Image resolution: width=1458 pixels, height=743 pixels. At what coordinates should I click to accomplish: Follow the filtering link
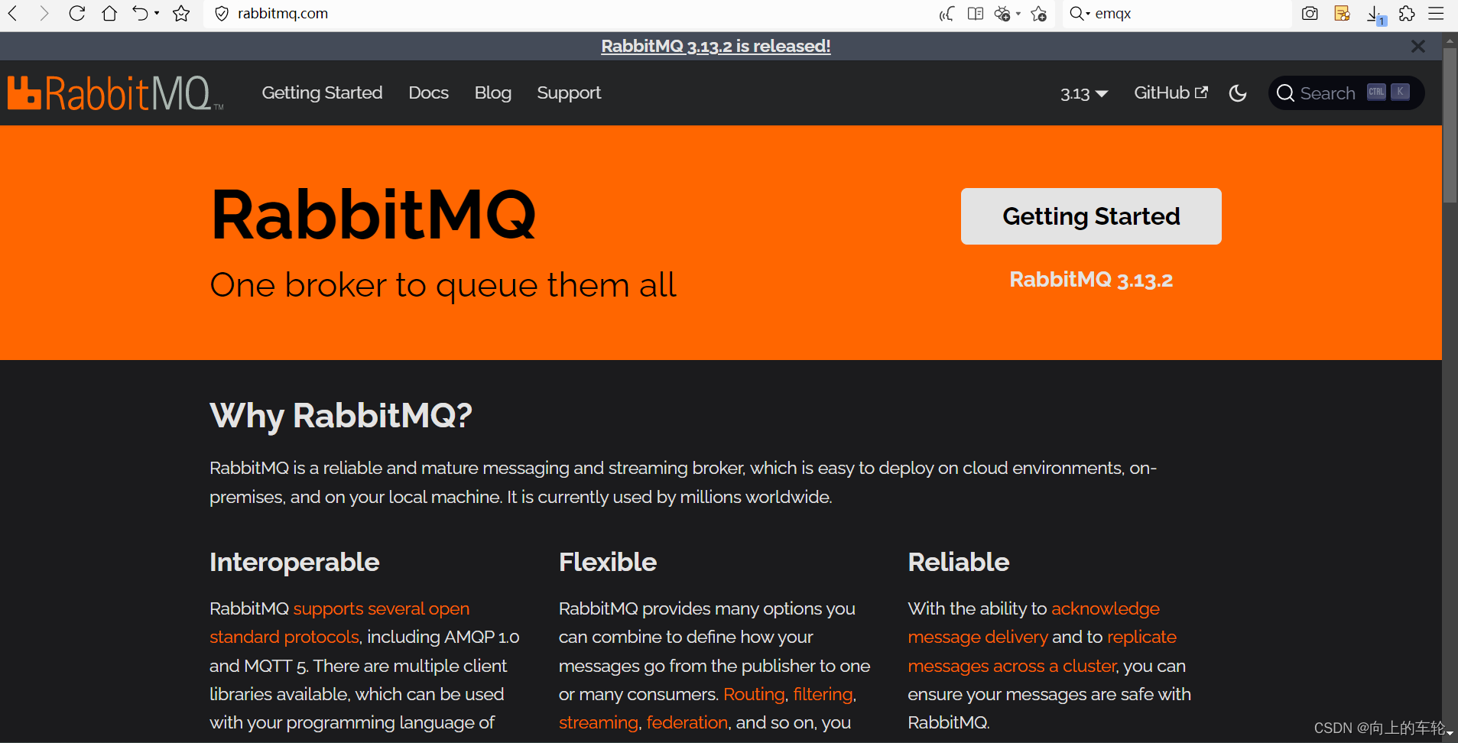(x=823, y=694)
